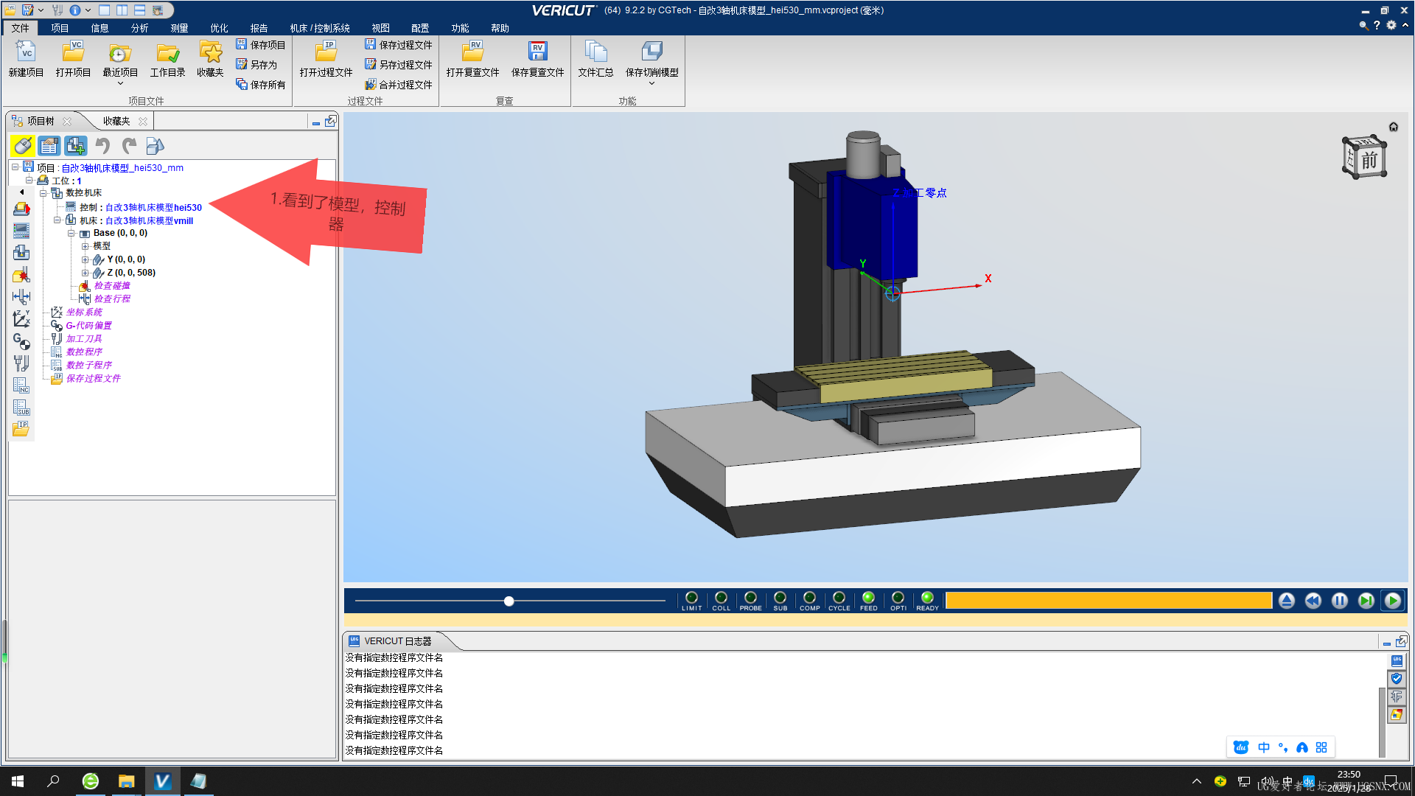Select 控制:自改3轴机床模型hei530 tree item
Screen dimensions: 1415x796
pyautogui.click(x=140, y=207)
